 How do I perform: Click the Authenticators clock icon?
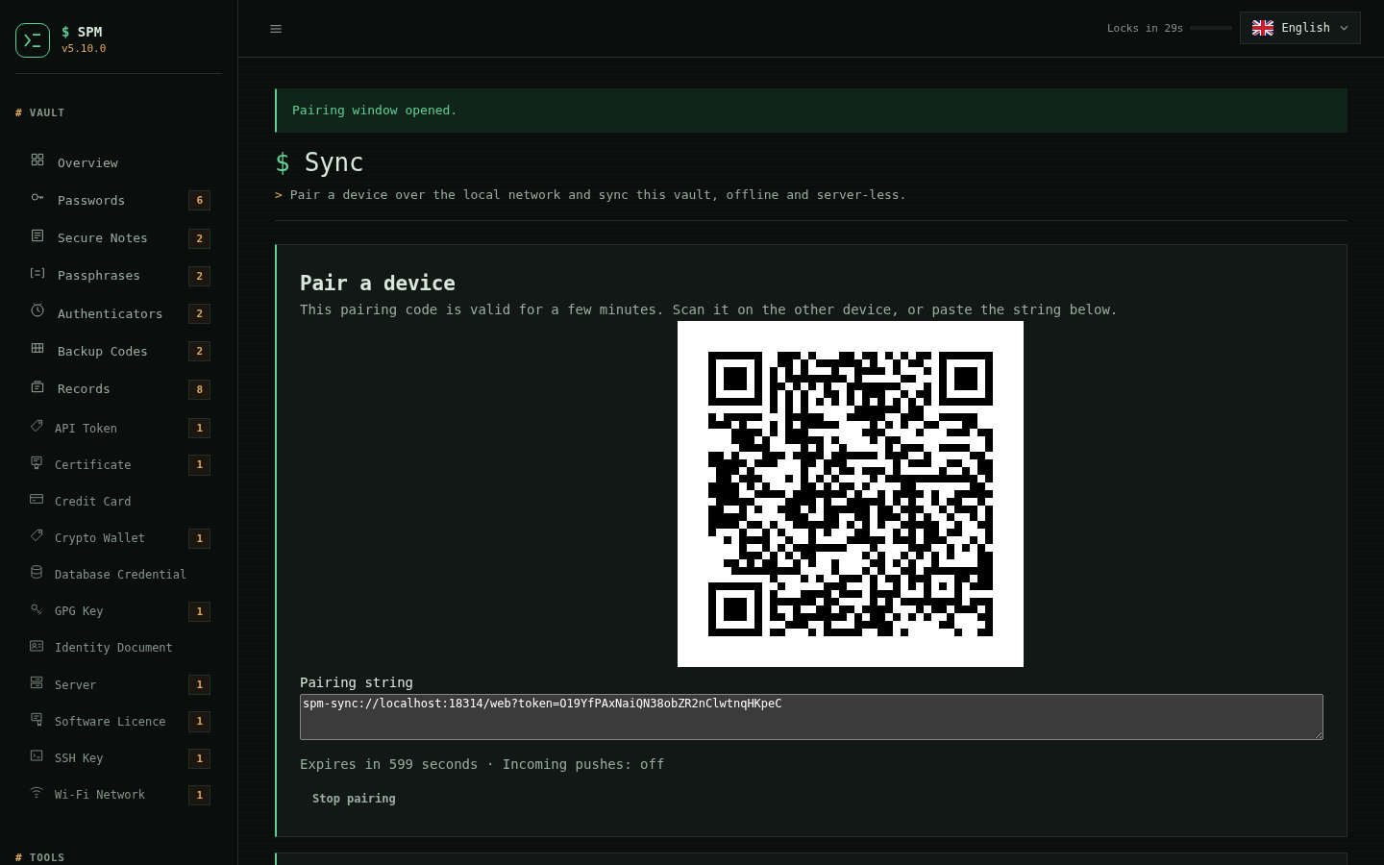click(37, 310)
